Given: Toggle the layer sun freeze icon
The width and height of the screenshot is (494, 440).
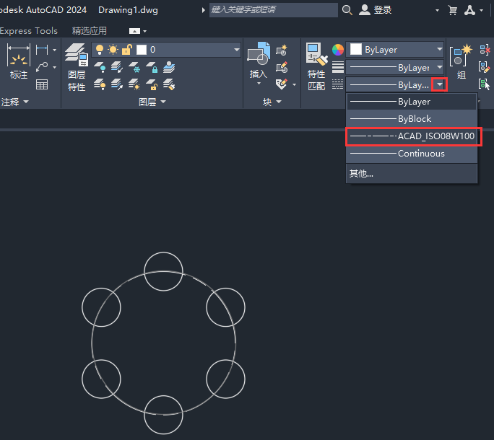Looking at the screenshot, I should coord(113,50).
